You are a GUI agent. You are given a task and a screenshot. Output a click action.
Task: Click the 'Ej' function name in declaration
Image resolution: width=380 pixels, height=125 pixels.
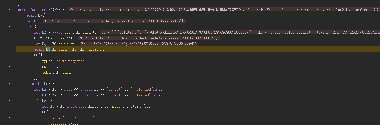point(50,10)
